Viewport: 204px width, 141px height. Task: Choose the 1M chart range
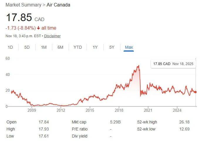44,47
